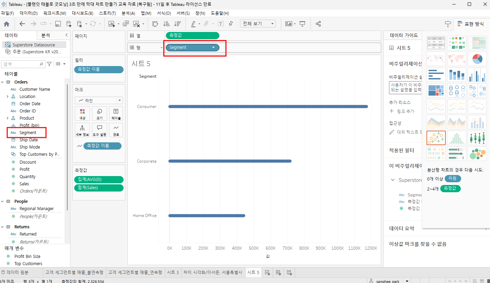Select the Sales measure field
The width and height of the screenshot is (490, 283).
coord(24,184)
